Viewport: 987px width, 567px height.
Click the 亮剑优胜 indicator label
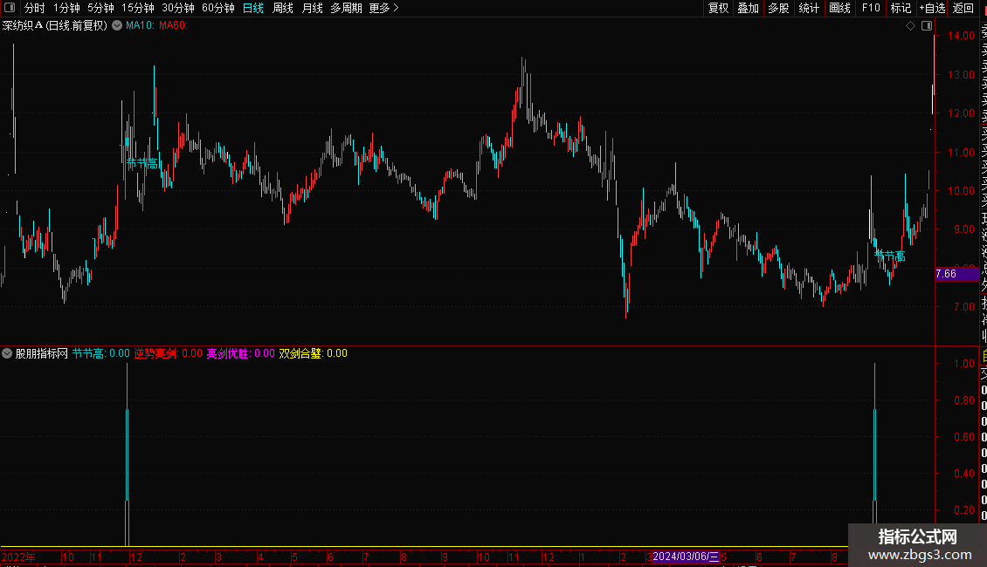240,353
